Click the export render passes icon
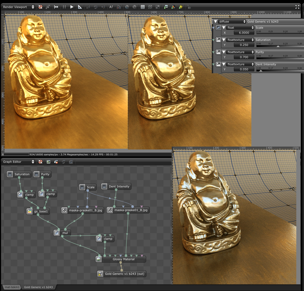The image size is (304, 291). pyautogui.click(x=173, y=7)
